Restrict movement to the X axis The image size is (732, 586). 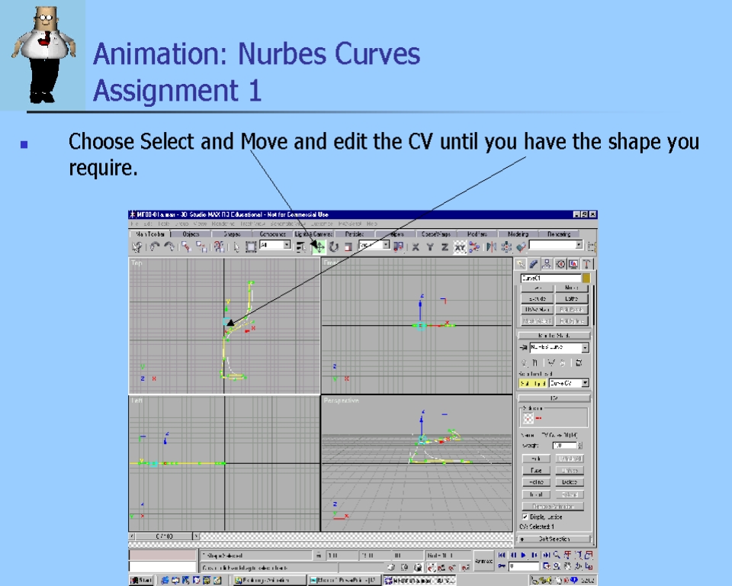[x=416, y=246]
